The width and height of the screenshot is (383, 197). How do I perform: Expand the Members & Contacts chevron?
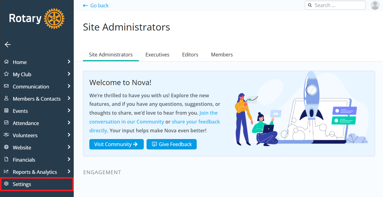coord(69,98)
